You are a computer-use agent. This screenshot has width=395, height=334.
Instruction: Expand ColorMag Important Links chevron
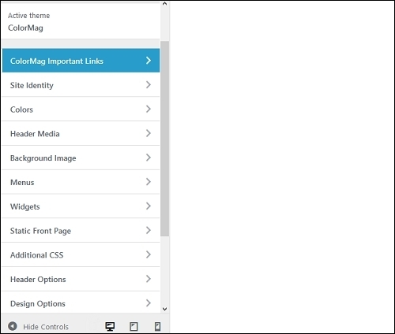click(x=149, y=61)
